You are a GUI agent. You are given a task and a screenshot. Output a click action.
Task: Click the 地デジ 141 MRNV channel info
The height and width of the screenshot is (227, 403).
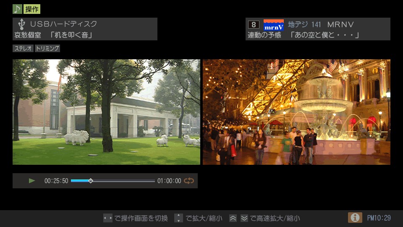321,24
